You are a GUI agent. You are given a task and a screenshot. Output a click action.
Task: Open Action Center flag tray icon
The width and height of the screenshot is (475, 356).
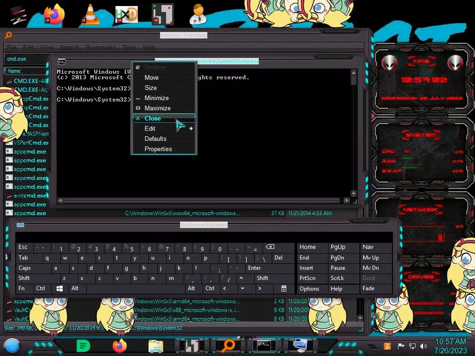click(x=401, y=346)
